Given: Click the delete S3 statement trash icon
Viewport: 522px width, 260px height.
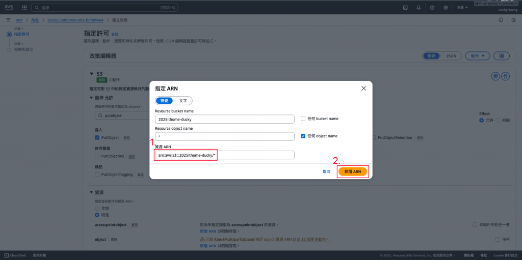Looking at the screenshot, I should pyautogui.click(x=505, y=76).
